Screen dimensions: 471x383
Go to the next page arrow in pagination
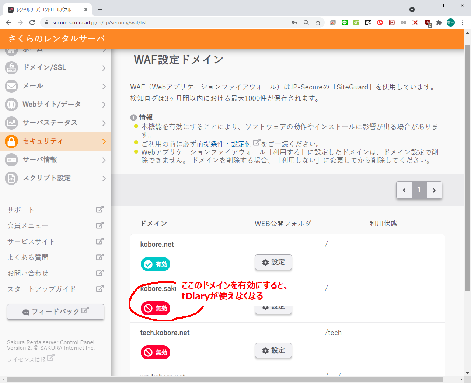pyautogui.click(x=434, y=190)
